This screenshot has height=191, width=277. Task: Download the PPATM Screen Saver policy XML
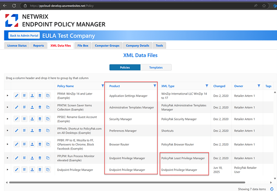(32, 107)
